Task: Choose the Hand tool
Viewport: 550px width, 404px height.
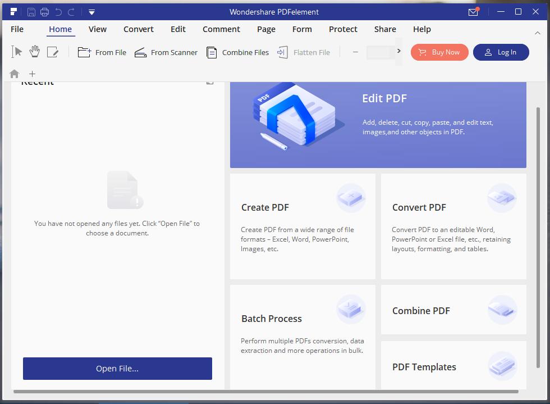Action: click(x=34, y=52)
